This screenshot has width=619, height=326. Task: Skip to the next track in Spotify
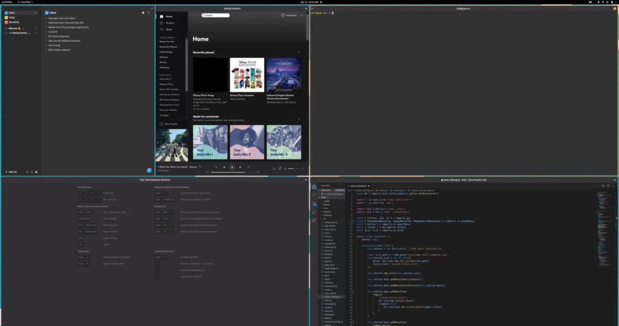[240, 167]
